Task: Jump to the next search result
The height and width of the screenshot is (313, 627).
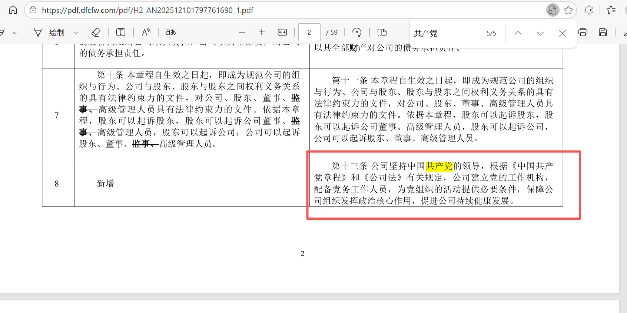Action: coord(540,33)
